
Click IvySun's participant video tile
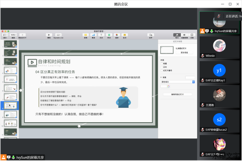pos(219,23)
